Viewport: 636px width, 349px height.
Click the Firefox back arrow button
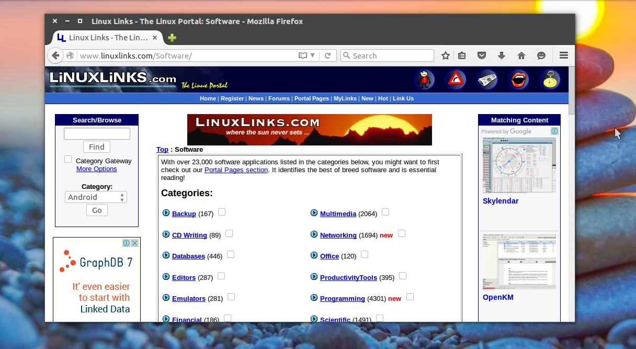(55, 55)
